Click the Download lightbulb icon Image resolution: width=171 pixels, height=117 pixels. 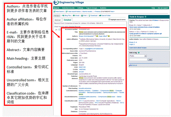(89, 16)
